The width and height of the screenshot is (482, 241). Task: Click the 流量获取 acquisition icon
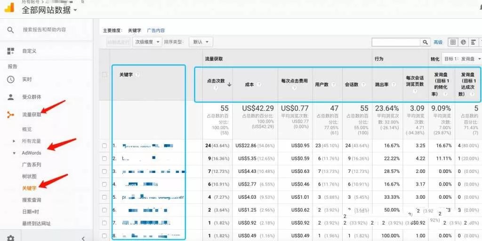coord(10,115)
